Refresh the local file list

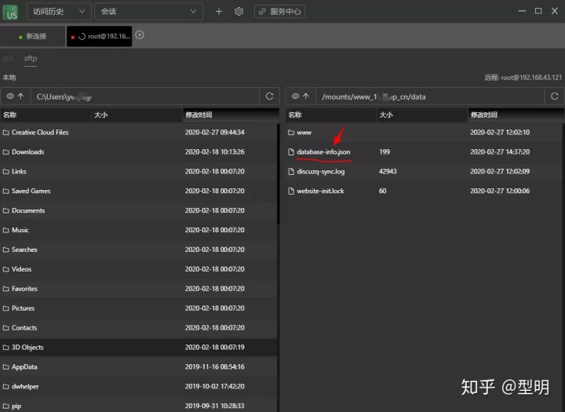(269, 97)
